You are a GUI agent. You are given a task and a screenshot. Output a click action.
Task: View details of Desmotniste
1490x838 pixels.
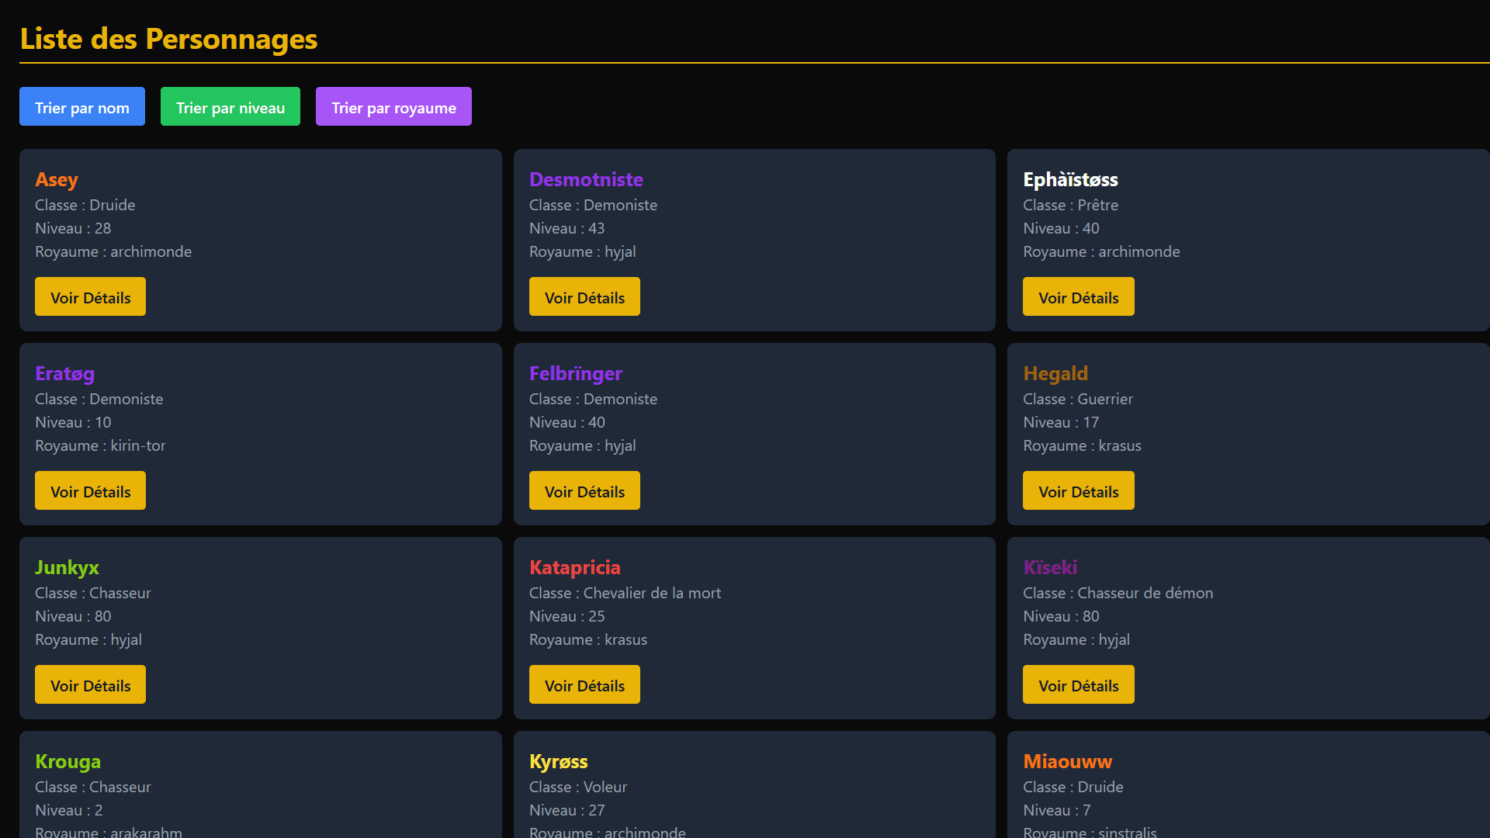(584, 297)
